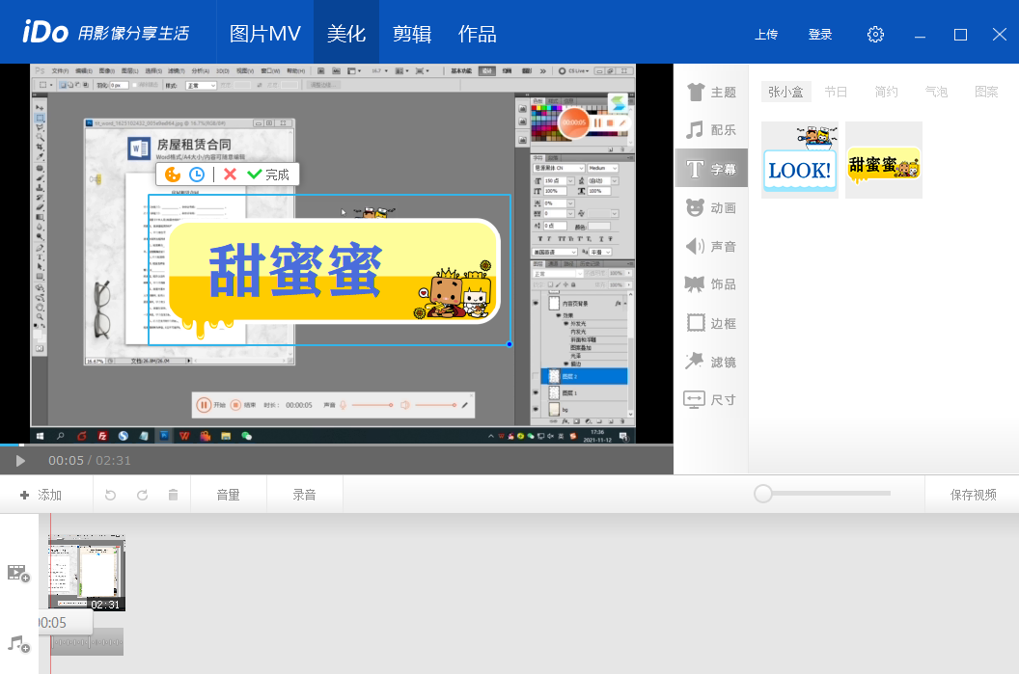Undo the last edit
The image size is (1019, 674).
[x=110, y=495]
